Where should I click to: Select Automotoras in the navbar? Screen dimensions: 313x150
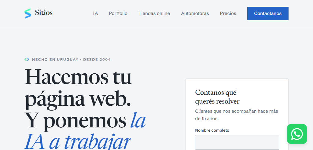pos(195,13)
